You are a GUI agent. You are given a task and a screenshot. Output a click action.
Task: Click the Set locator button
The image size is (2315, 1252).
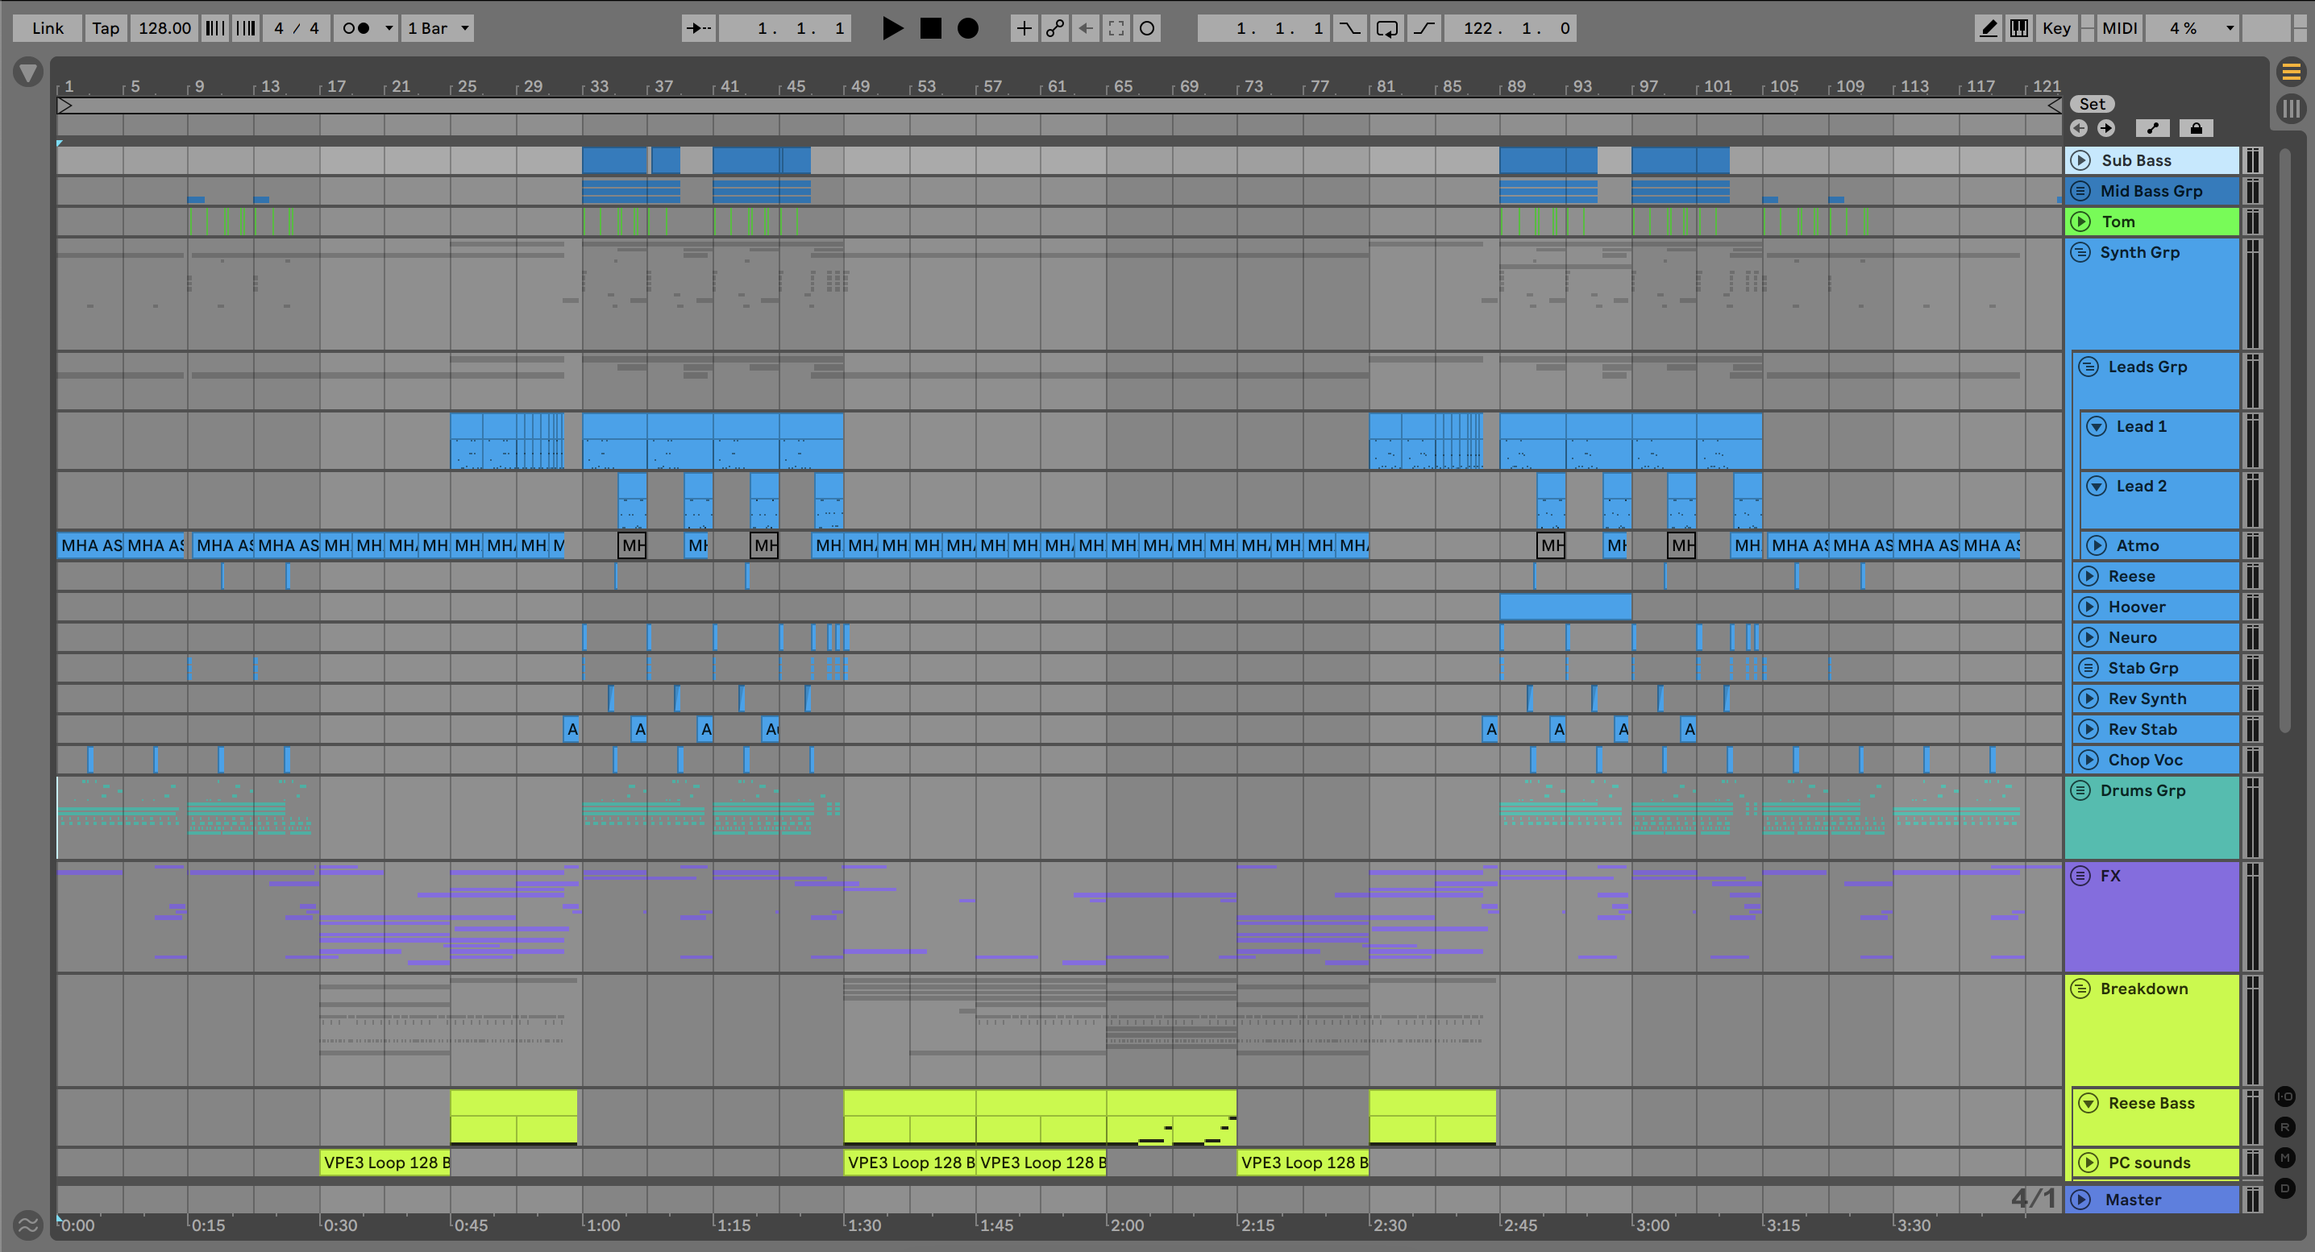tap(2091, 104)
